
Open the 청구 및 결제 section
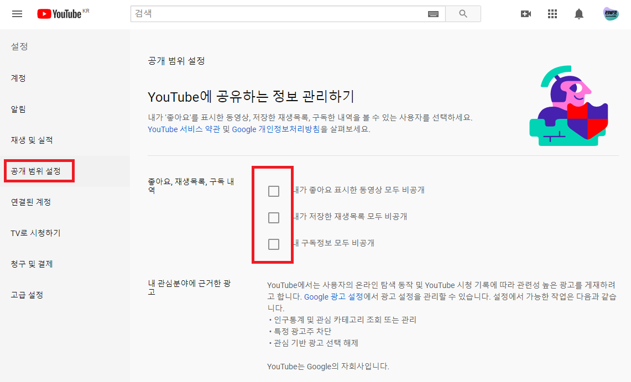point(32,264)
